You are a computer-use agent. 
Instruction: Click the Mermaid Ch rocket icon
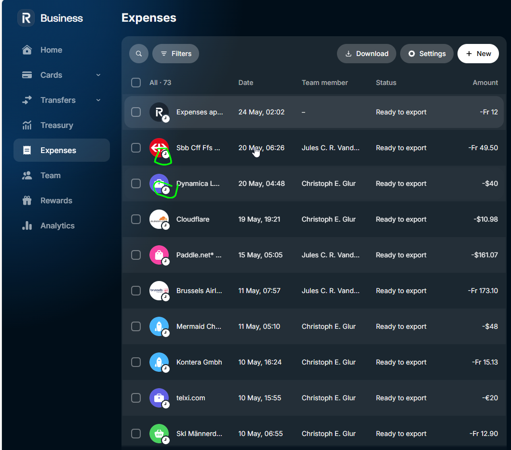(159, 326)
